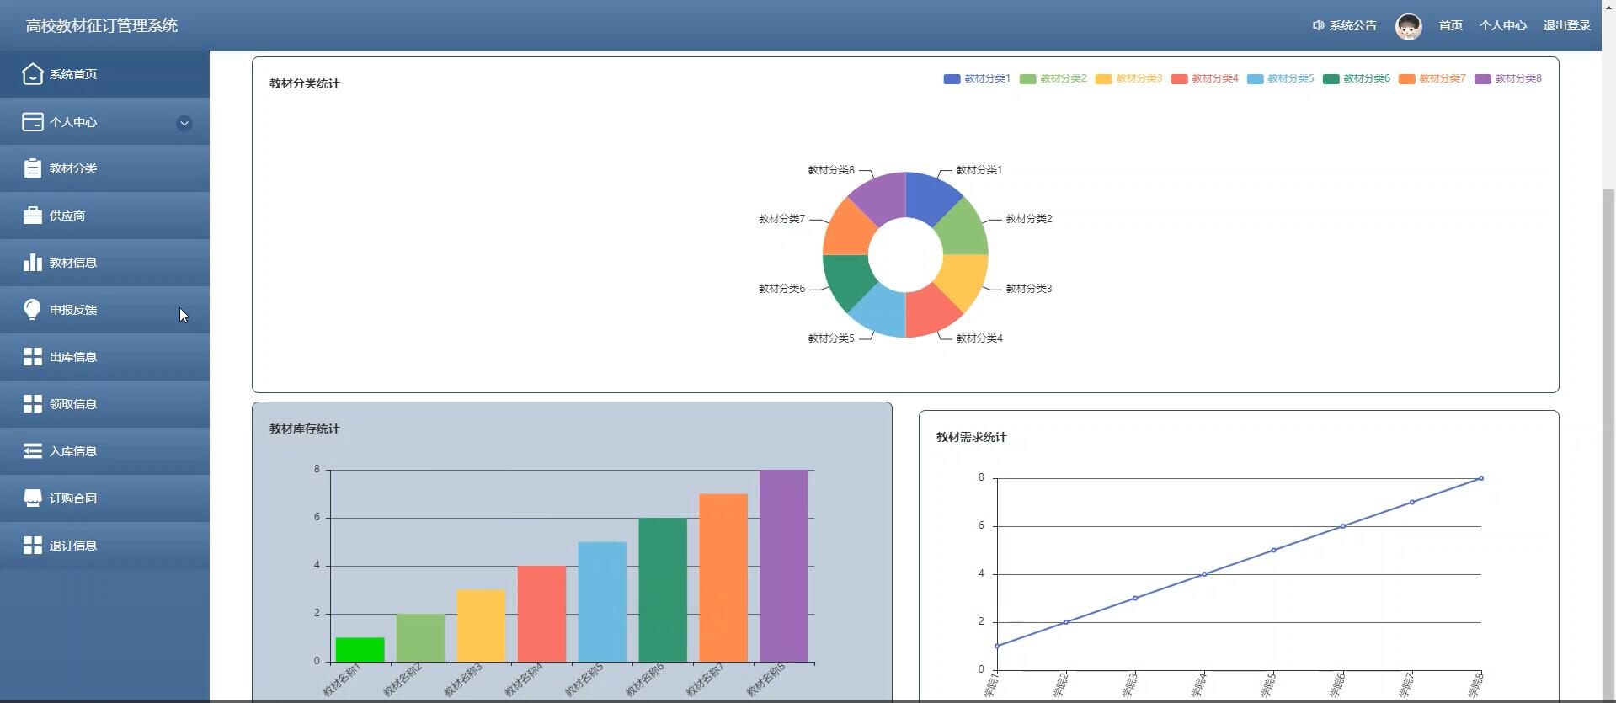Open the 退订信息 page

pos(104,546)
